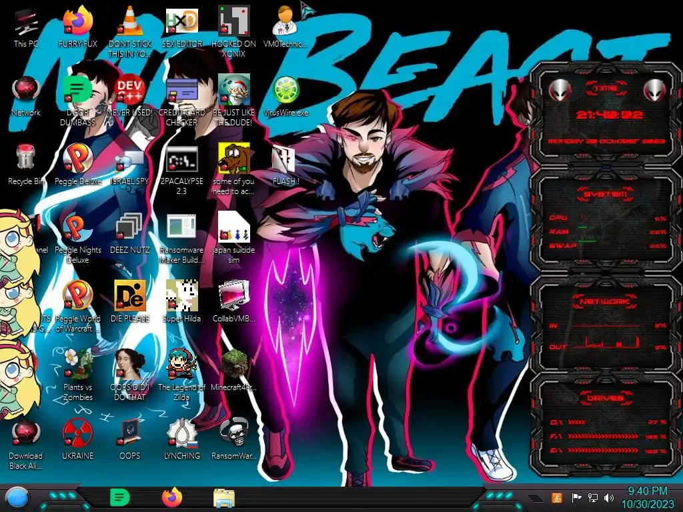Open the OOPS desktop icon
This screenshot has width=683, height=512.
click(x=130, y=440)
